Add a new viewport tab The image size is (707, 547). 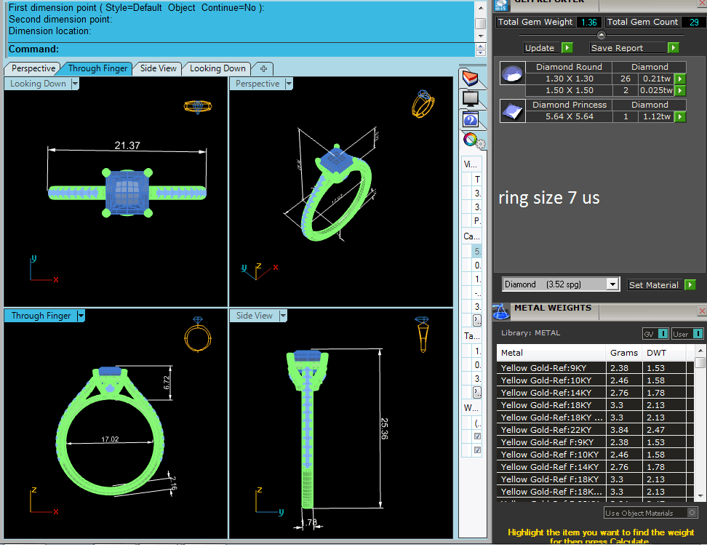(263, 68)
